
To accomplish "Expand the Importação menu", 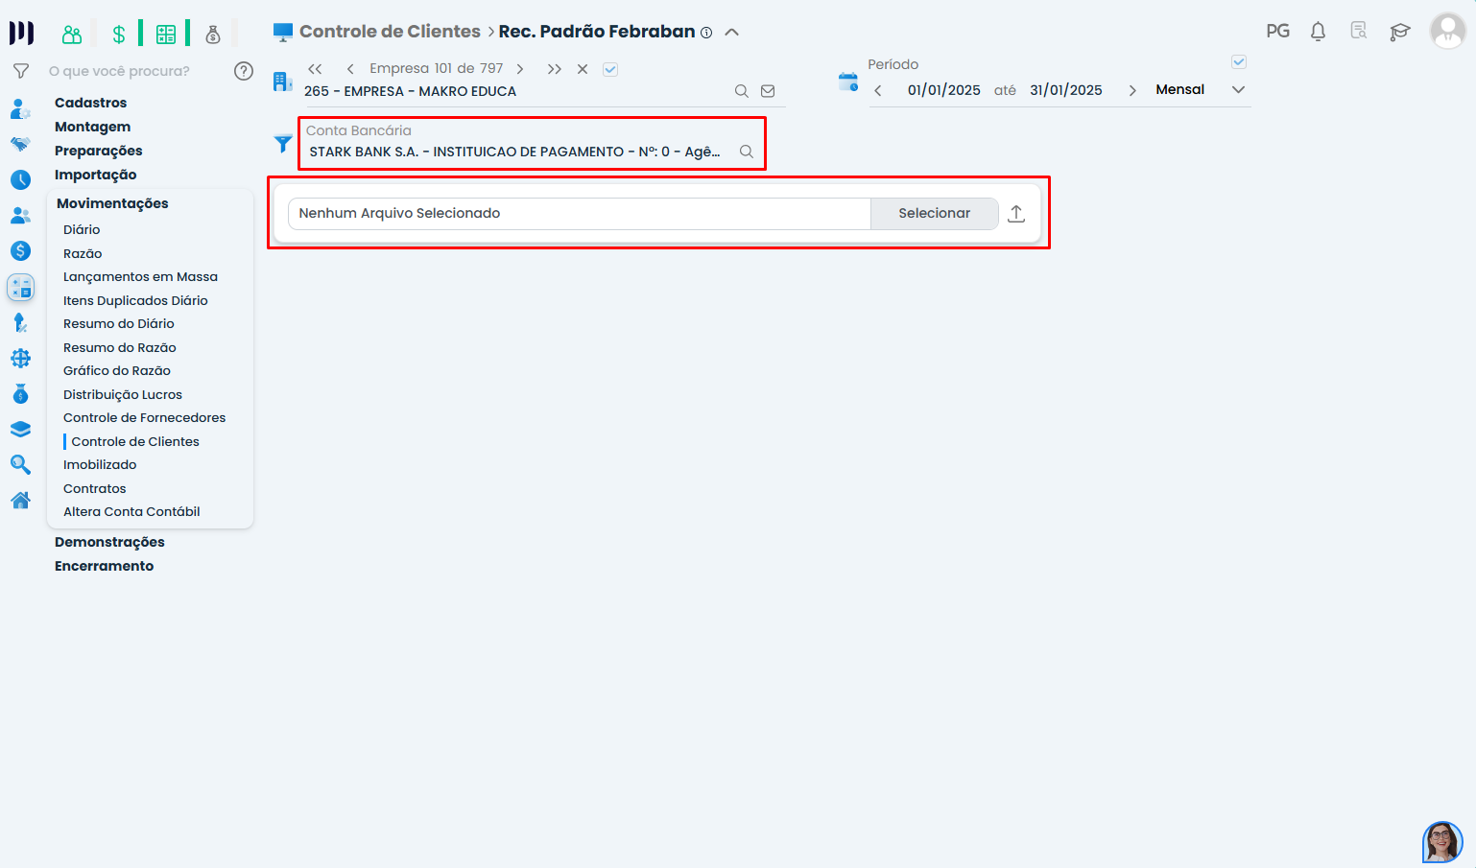I will tap(95, 175).
